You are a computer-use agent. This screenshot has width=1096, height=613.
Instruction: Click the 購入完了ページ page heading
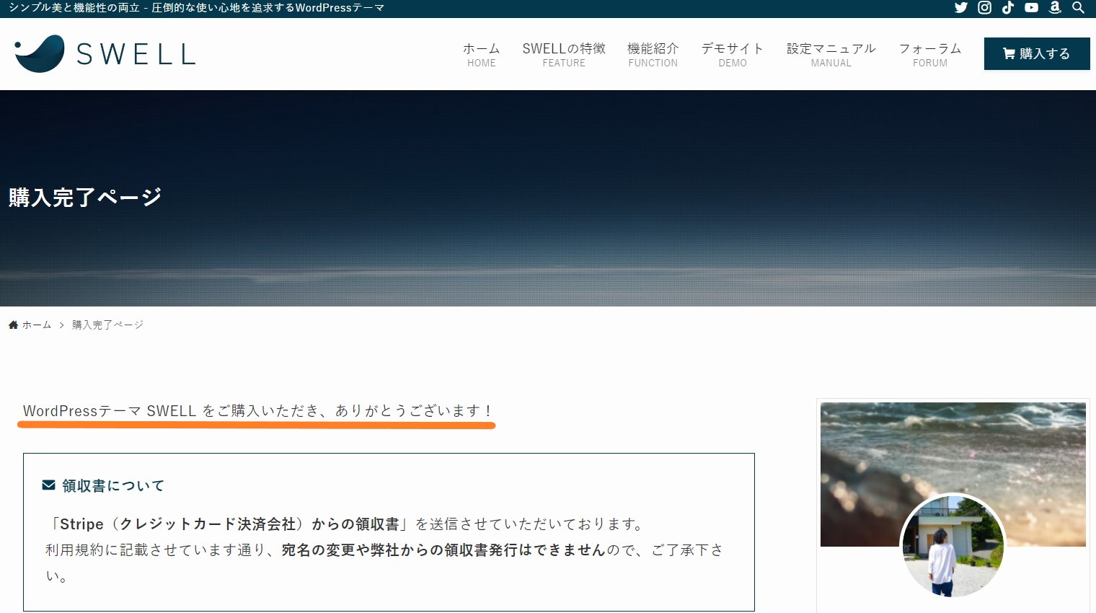tap(85, 198)
